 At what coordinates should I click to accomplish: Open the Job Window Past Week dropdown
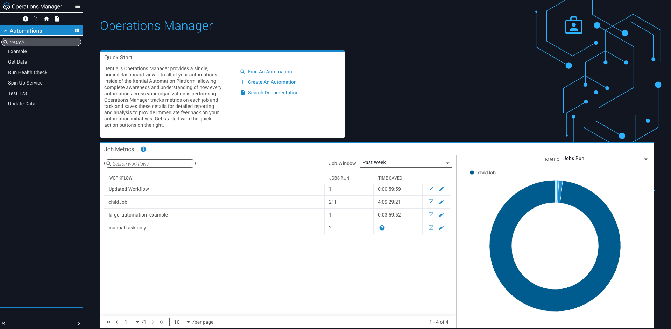tap(406, 163)
